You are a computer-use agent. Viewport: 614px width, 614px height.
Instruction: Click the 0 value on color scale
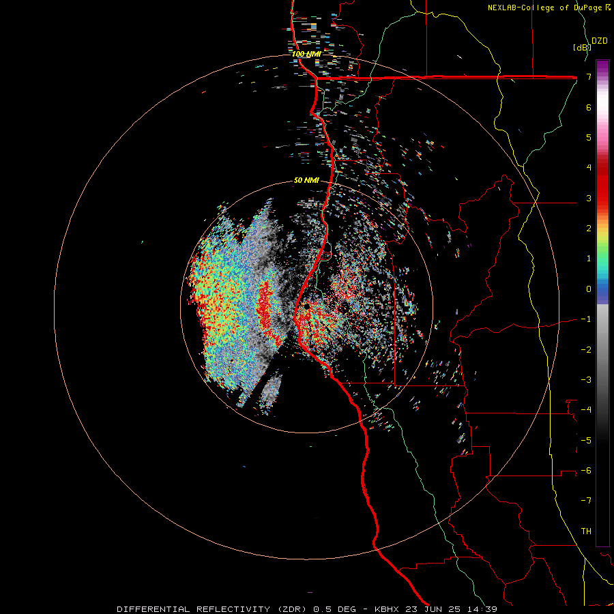[589, 289]
